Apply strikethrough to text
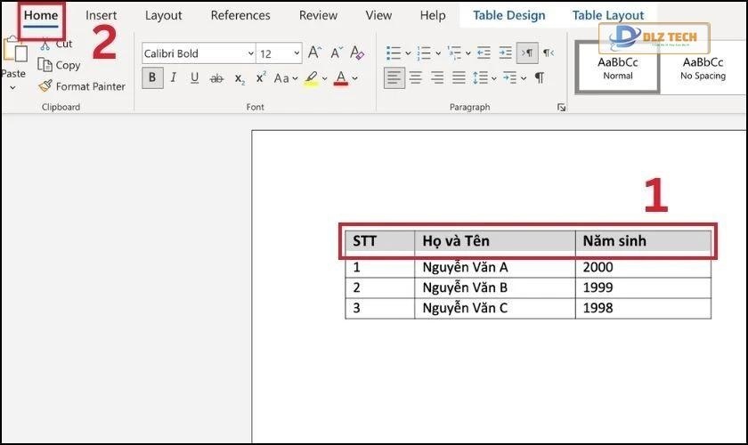This screenshot has height=445, width=748. tap(216, 78)
